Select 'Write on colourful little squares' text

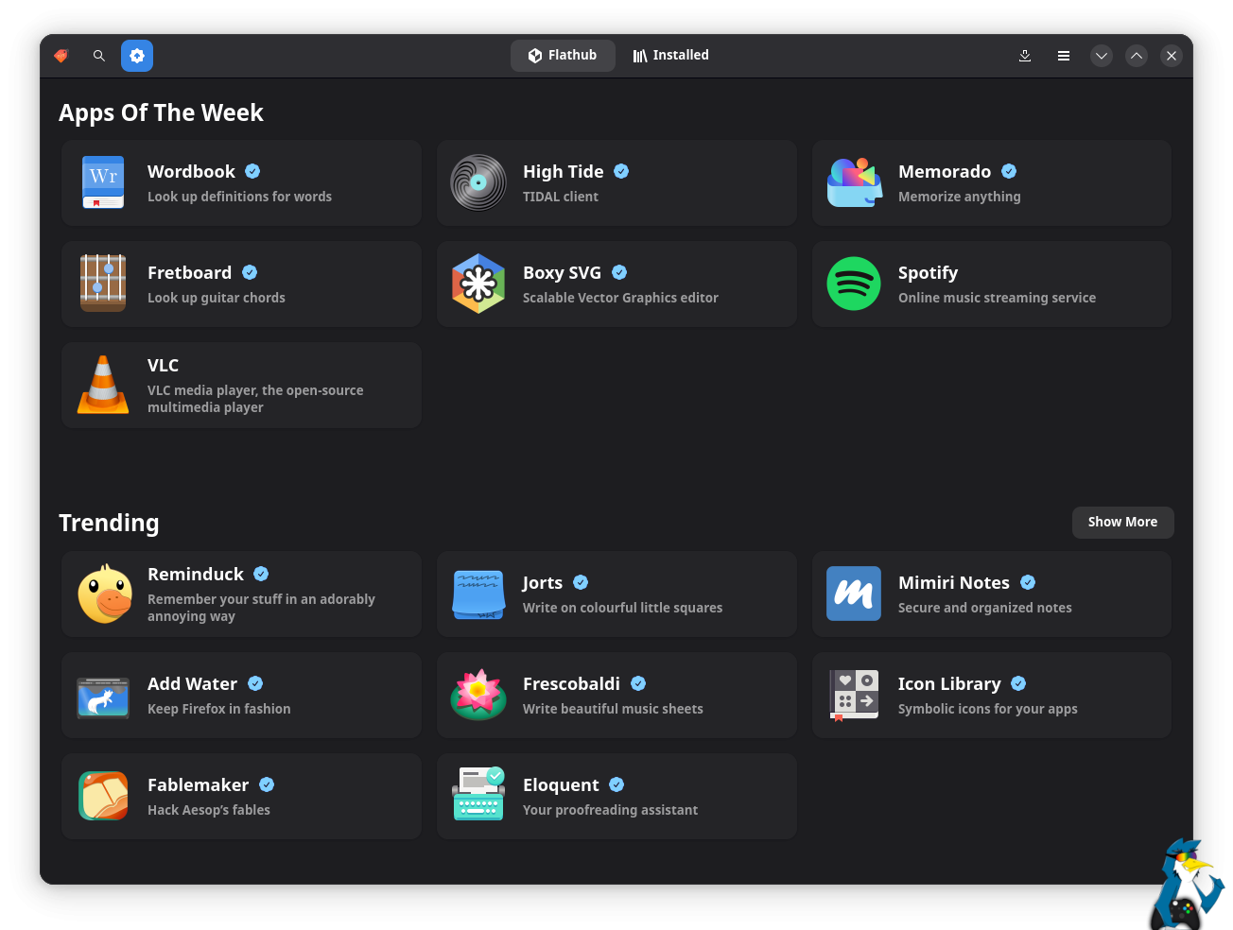622,608
